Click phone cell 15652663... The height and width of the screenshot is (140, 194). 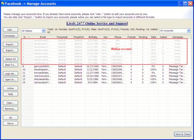tap(118, 82)
